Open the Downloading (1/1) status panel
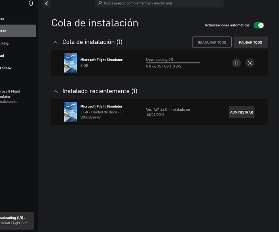 coord(17,221)
